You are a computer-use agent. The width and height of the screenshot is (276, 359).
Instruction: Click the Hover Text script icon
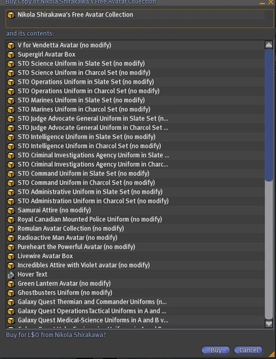coord(11,275)
